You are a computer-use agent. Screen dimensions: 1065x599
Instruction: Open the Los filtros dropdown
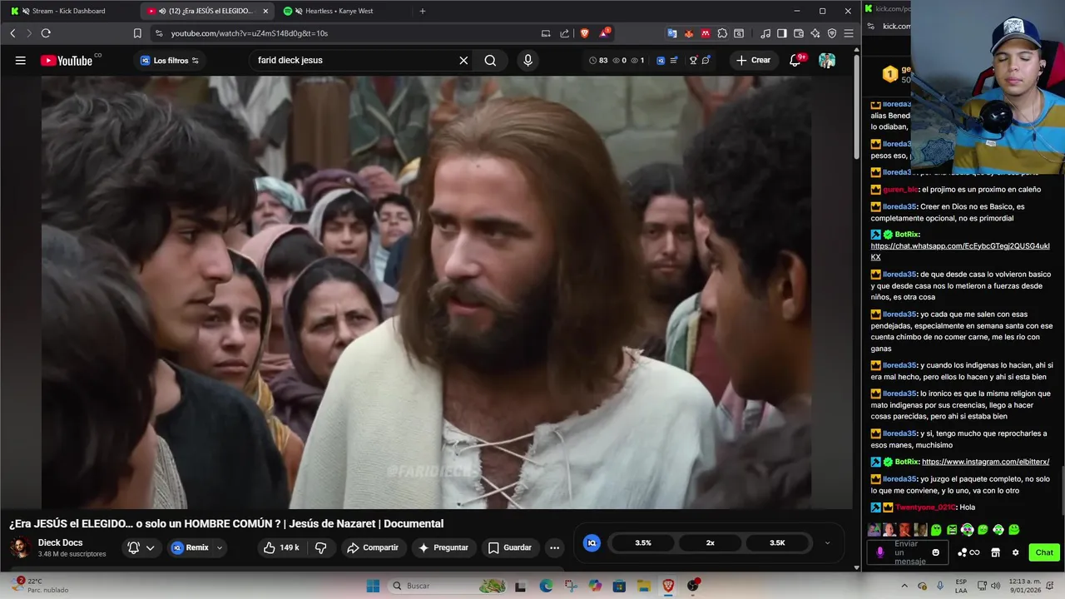[x=170, y=60]
